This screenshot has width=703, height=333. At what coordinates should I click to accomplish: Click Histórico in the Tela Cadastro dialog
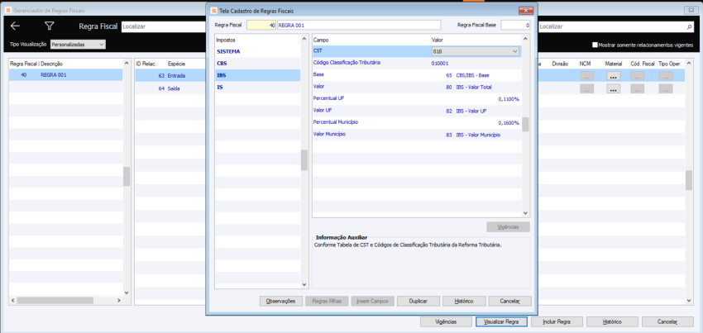point(464,301)
